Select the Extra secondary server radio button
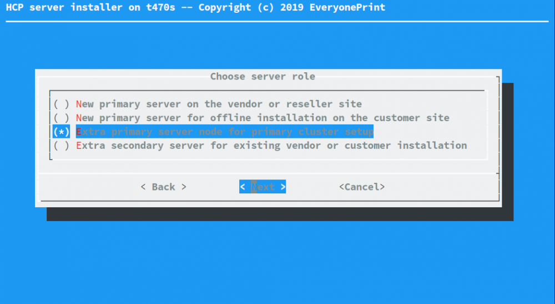Image resolution: width=555 pixels, height=304 pixels. (61, 146)
